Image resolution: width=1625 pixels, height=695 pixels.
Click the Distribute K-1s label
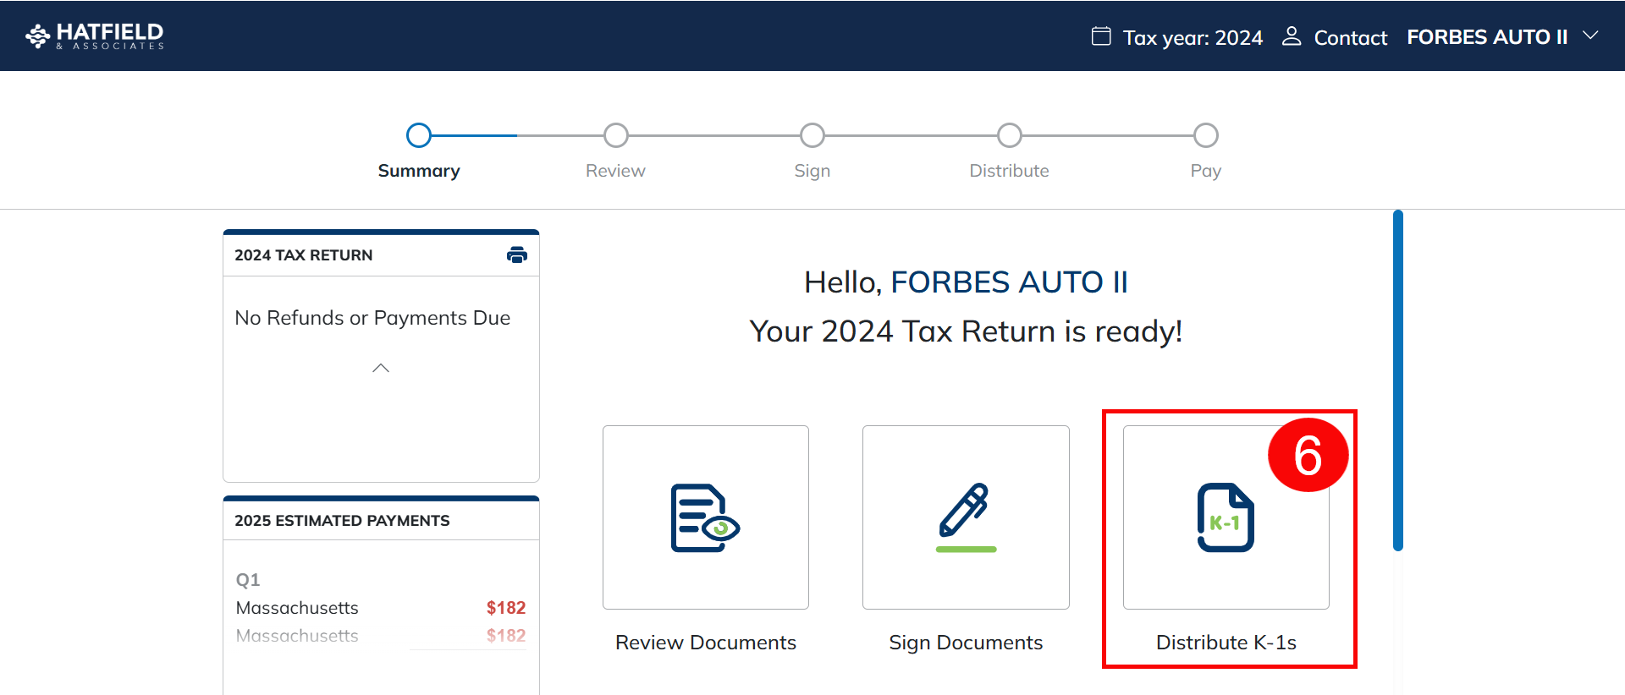pos(1226,643)
